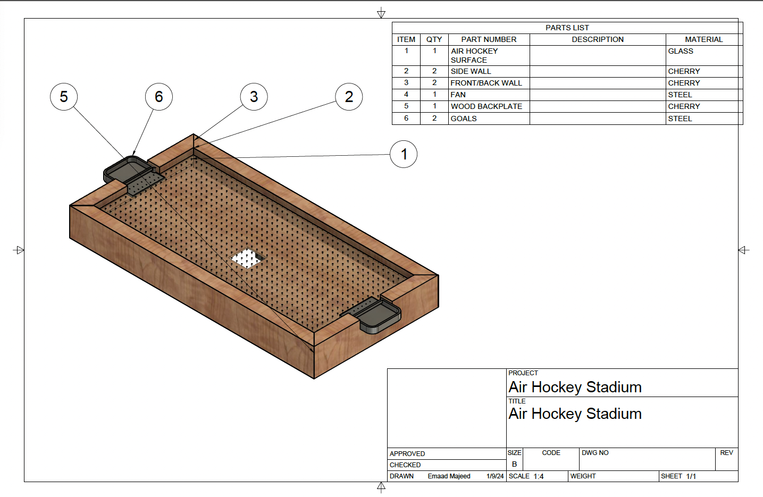Viewport: 763px width, 497px height.
Task: Select the WOOD BACKPLATE part cell
Action: click(489, 106)
